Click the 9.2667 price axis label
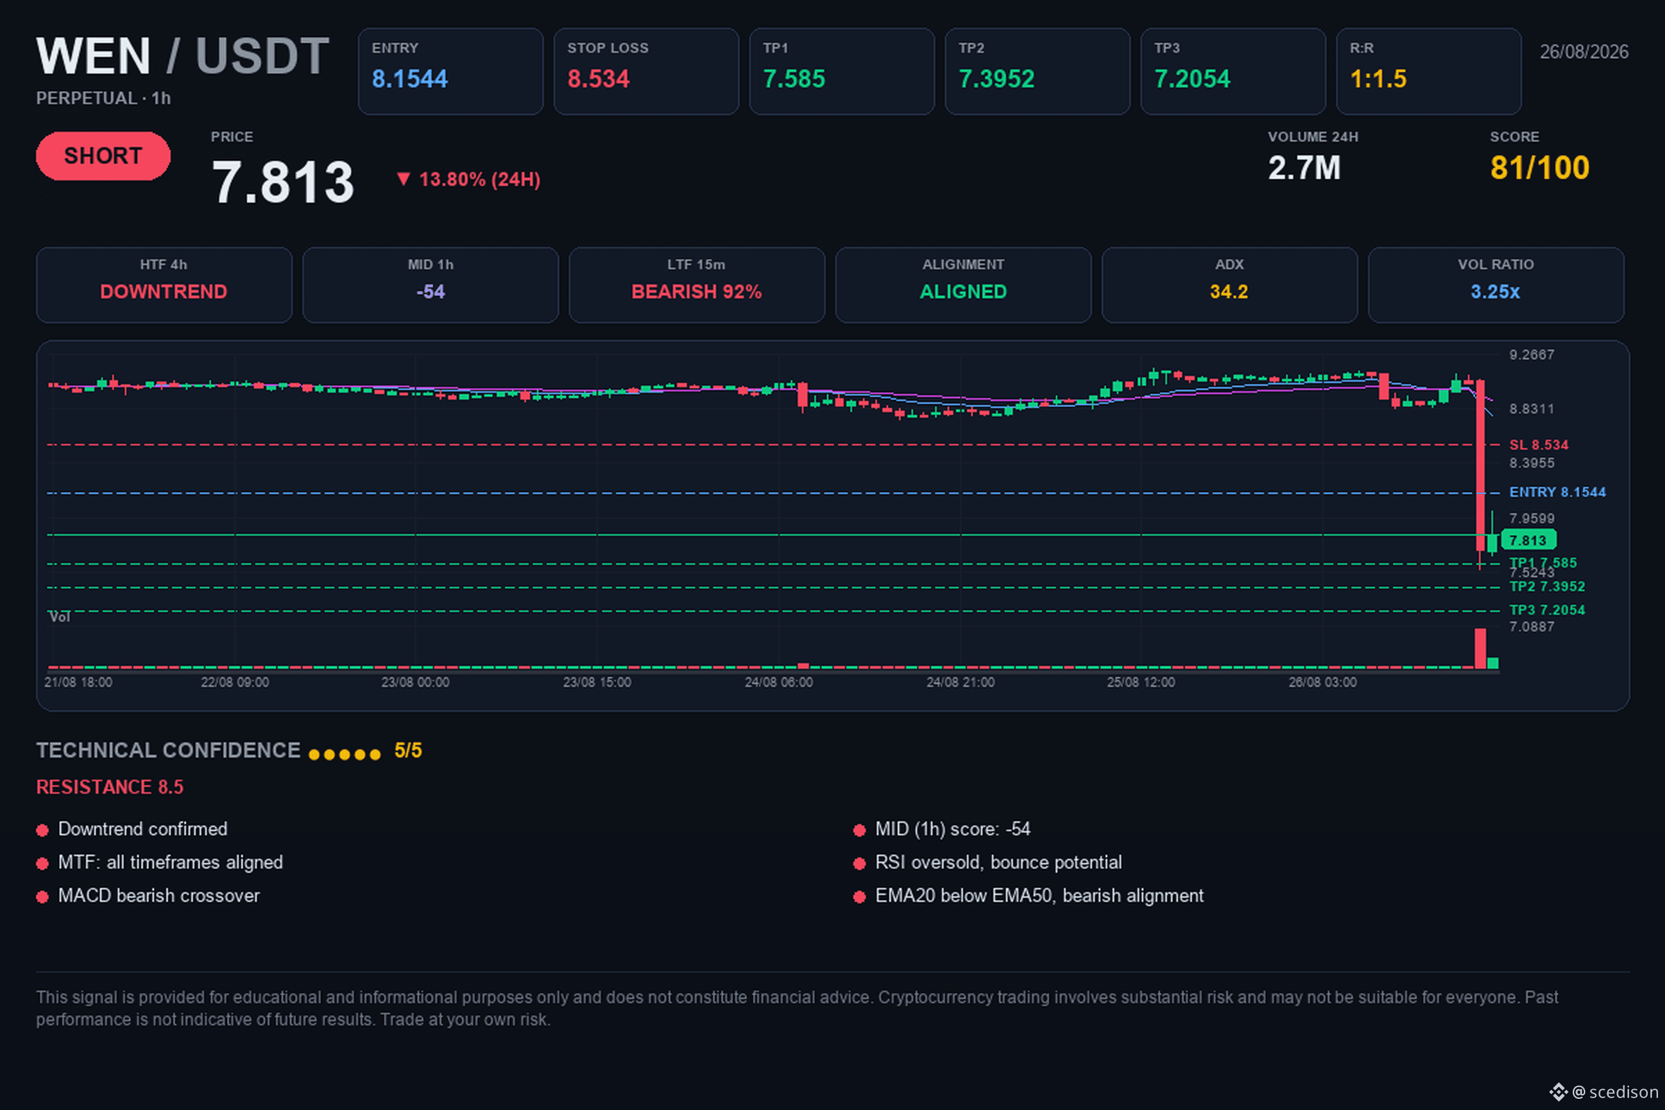This screenshot has height=1110, width=1665. 1531,355
